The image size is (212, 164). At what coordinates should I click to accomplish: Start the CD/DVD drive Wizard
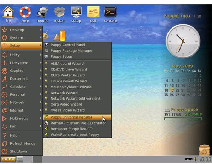coord(77,69)
